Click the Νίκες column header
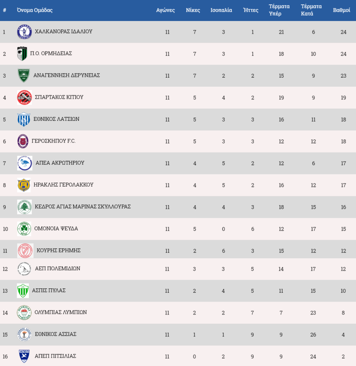356x366 pixels. (x=193, y=10)
